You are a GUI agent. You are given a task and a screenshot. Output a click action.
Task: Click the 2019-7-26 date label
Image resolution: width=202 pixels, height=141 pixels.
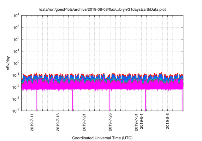point(110,122)
